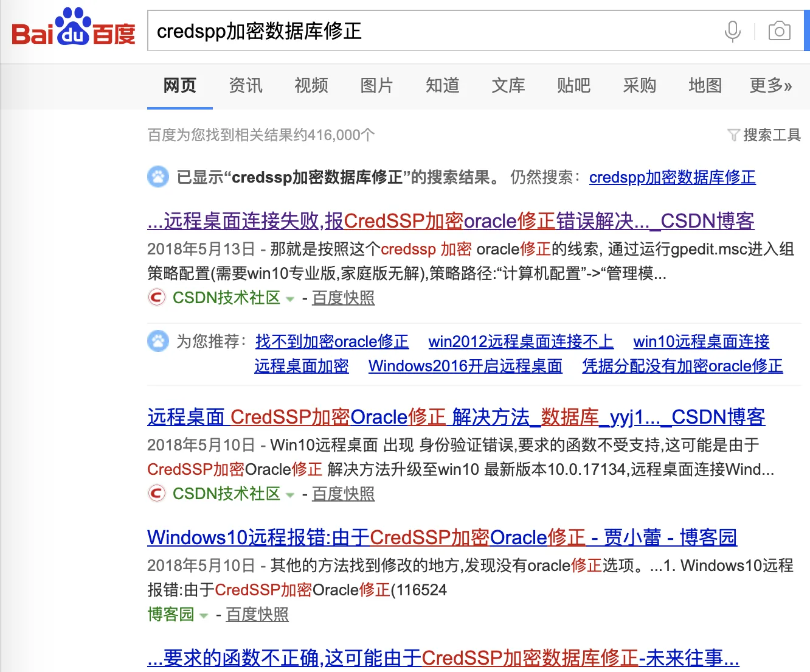Open 百度快照 for 解决方法 result
This screenshot has width=810, height=672.
[344, 494]
